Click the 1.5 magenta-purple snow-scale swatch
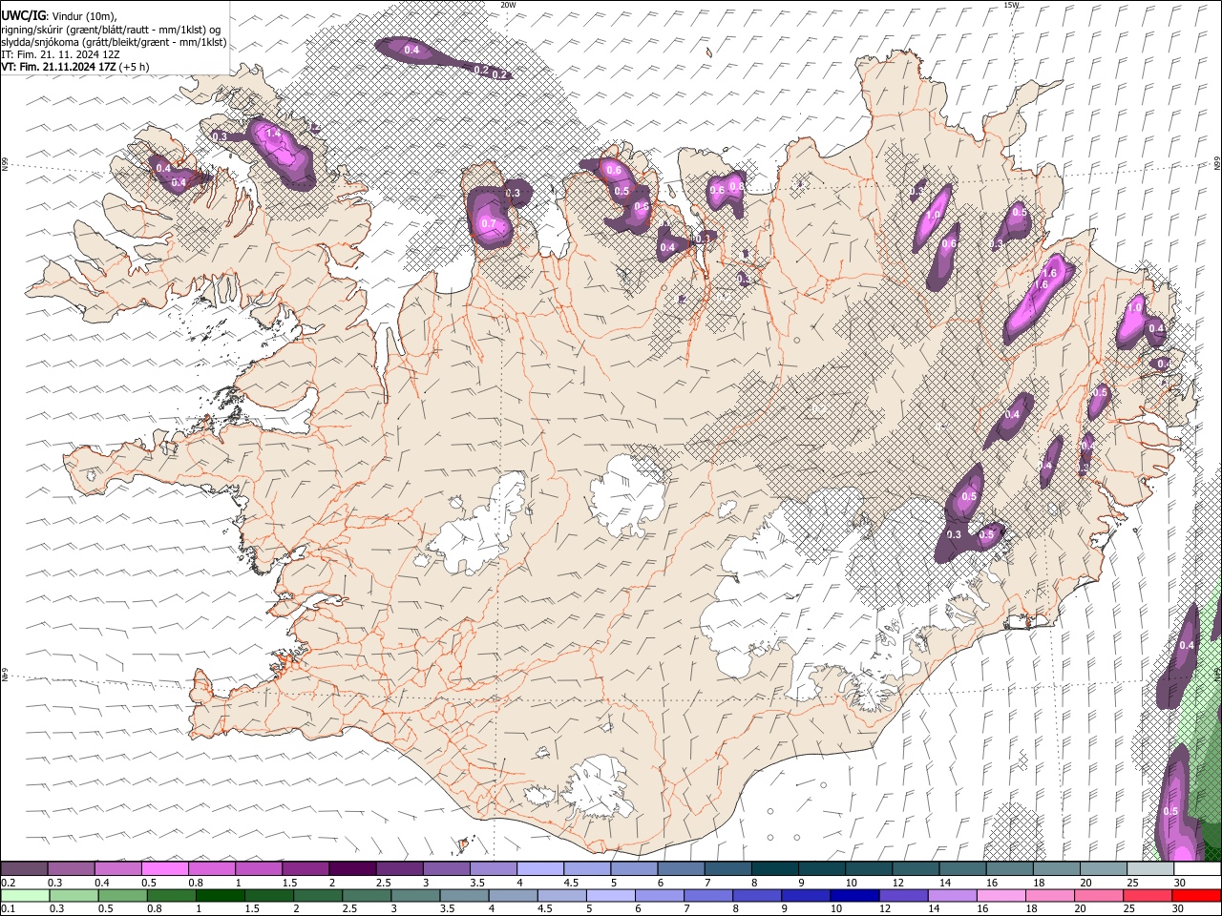Image resolution: width=1222 pixels, height=916 pixels. point(305,869)
